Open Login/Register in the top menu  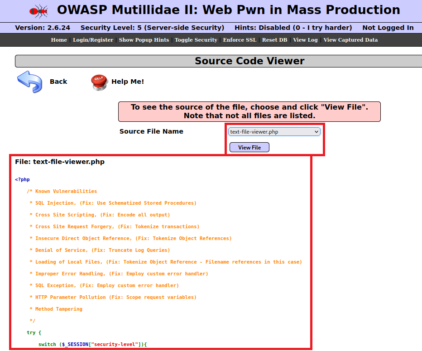tap(93, 40)
